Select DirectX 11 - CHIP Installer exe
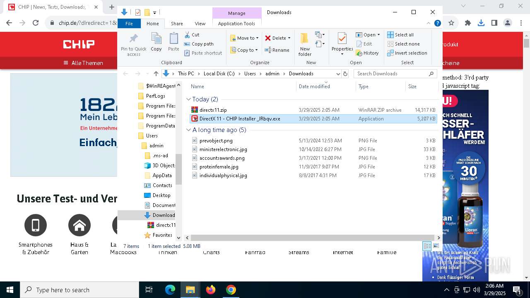This screenshot has height=298, width=530. point(313,119)
